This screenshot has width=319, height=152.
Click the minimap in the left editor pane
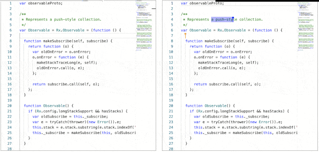click(x=146, y=26)
